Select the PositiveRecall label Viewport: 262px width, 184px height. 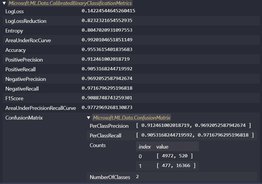tap(20, 69)
